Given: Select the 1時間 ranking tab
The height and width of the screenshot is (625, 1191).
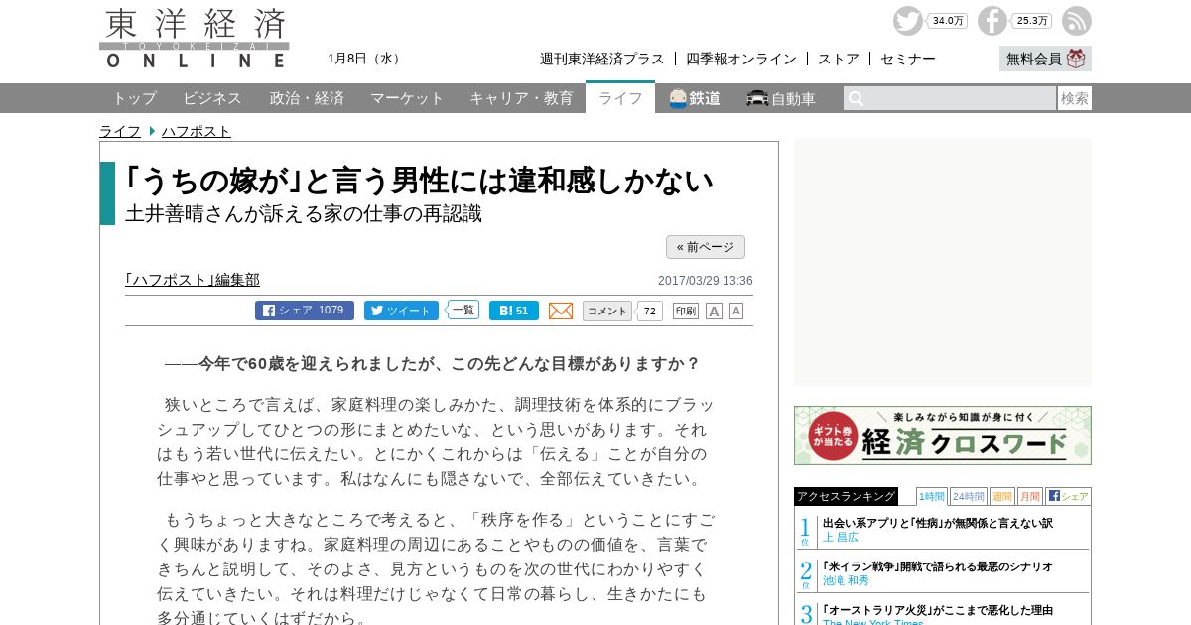Looking at the screenshot, I should point(932,496).
